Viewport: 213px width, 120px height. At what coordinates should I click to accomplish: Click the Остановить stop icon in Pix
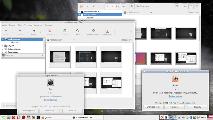point(50,31)
